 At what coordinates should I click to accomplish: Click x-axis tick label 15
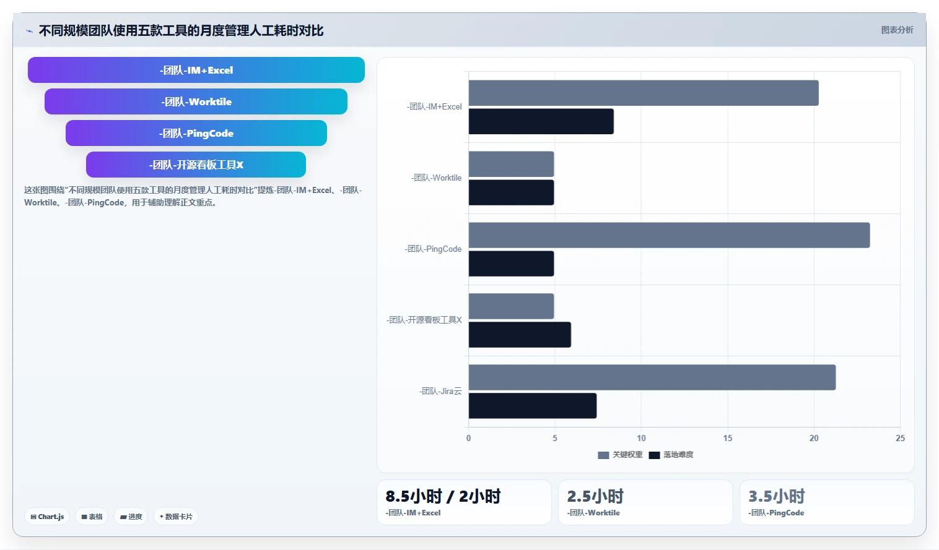coord(728,438)
